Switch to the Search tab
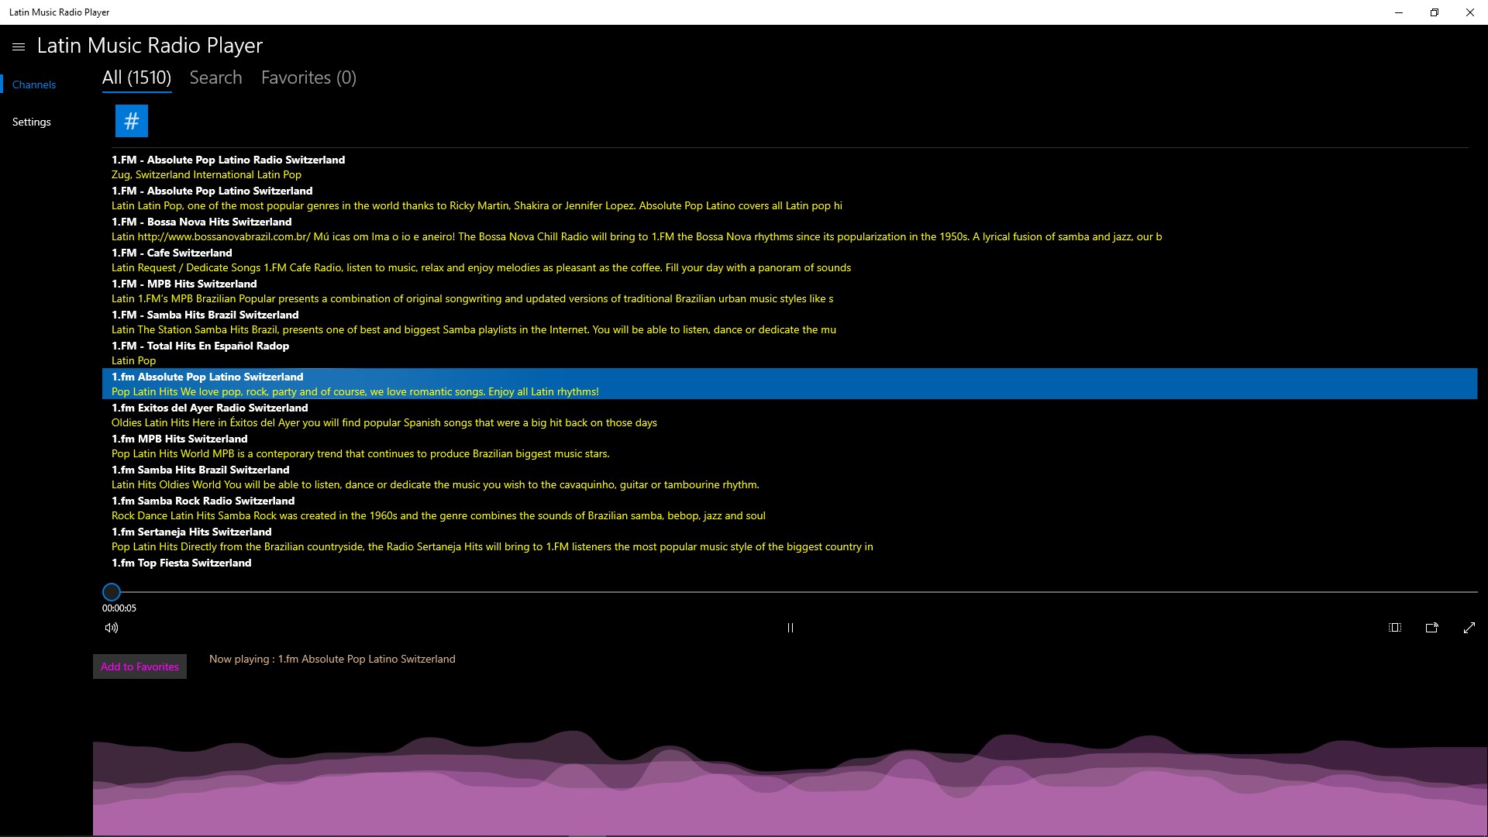The height and width of the screenshot is (837, 1488). click(215, 77)
